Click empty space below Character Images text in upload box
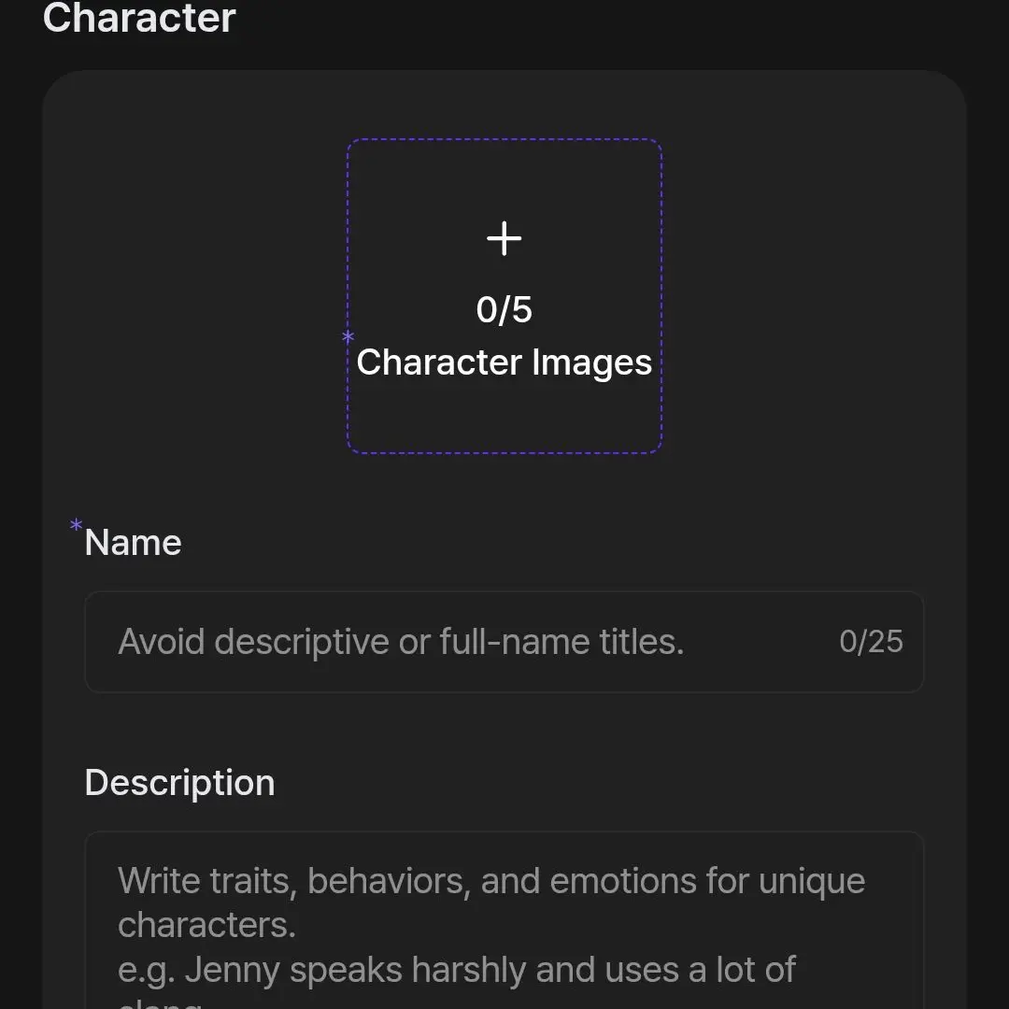 (x=504, y=415)
